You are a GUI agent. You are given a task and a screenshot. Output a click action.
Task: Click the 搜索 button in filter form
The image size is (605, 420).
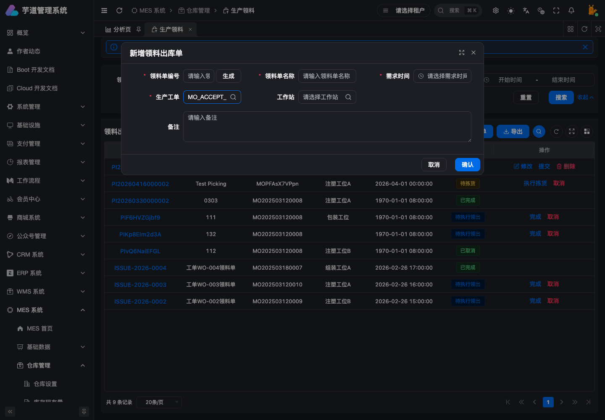click(x=561, y=97)
